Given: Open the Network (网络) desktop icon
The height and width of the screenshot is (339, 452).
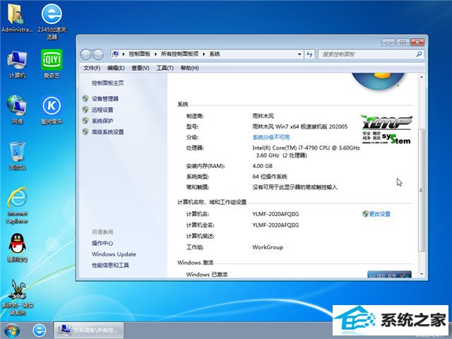Looking at the screenshot, I should pyautogui.click(x=17, y=109).
